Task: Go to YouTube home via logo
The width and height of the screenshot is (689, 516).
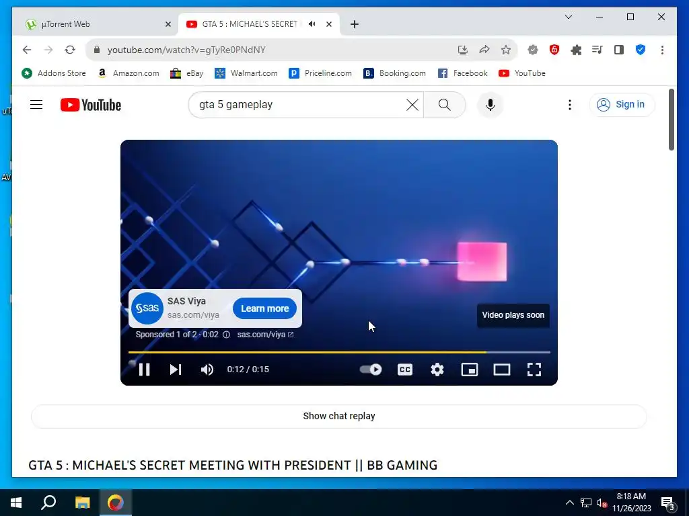Action: 91,105
